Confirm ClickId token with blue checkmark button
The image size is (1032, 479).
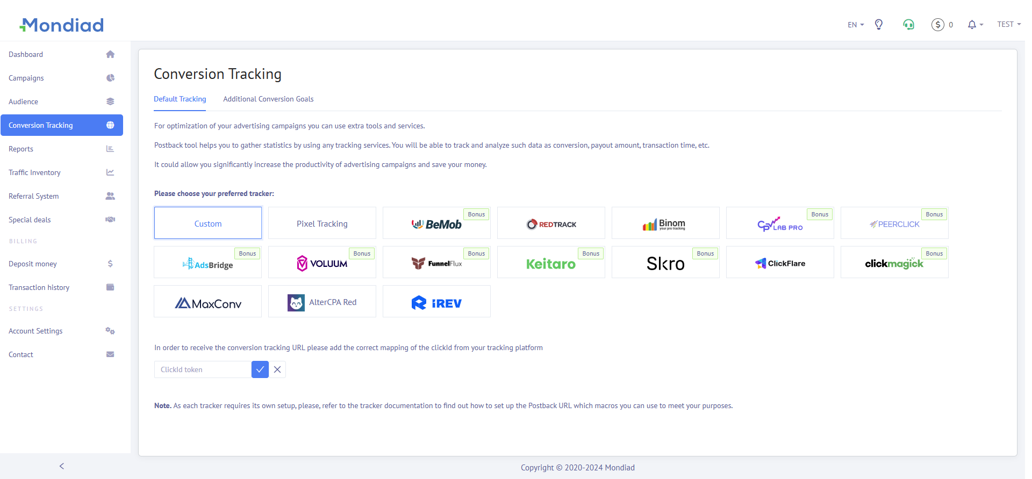pyautogui.click(x=260, y=369)
